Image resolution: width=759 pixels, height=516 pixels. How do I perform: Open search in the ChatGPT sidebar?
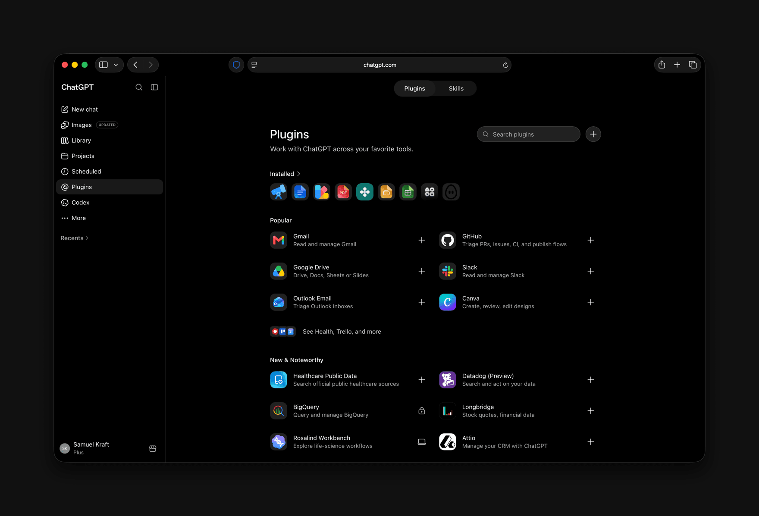pos(139,87)
